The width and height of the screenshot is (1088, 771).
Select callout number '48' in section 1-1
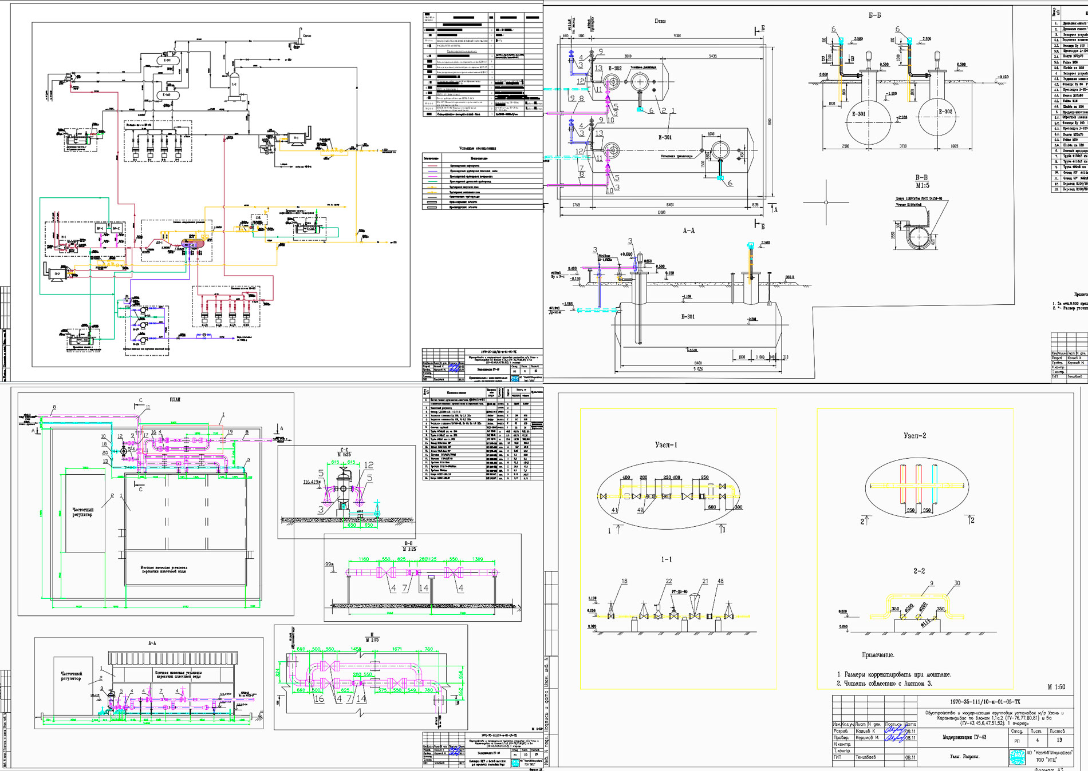720,581
